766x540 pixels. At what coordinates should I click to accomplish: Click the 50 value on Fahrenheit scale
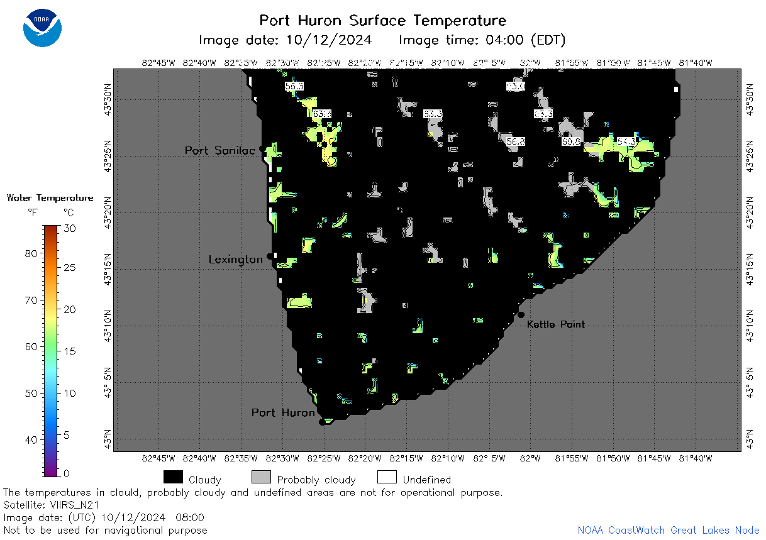30,394
